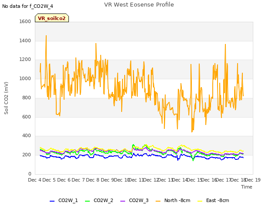Click the 400 y-axis tick label
279x209 pixels.
coord(27,135)
